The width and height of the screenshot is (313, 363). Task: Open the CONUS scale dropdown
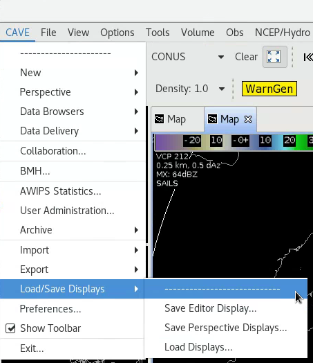(221, 57)
